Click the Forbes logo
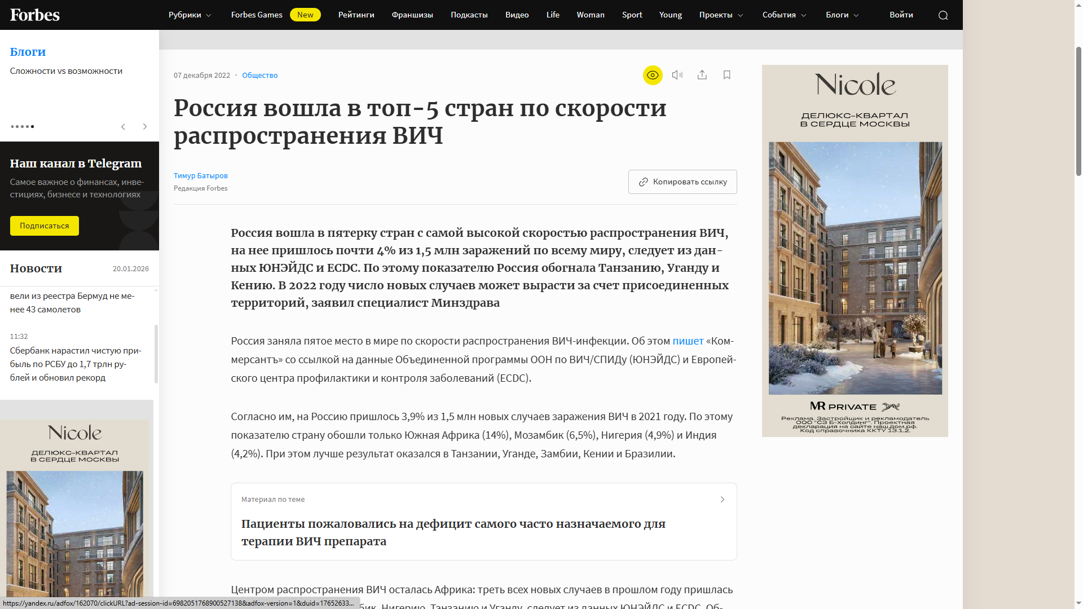The height and width of the screenshot is (609, 1083). 35,15
